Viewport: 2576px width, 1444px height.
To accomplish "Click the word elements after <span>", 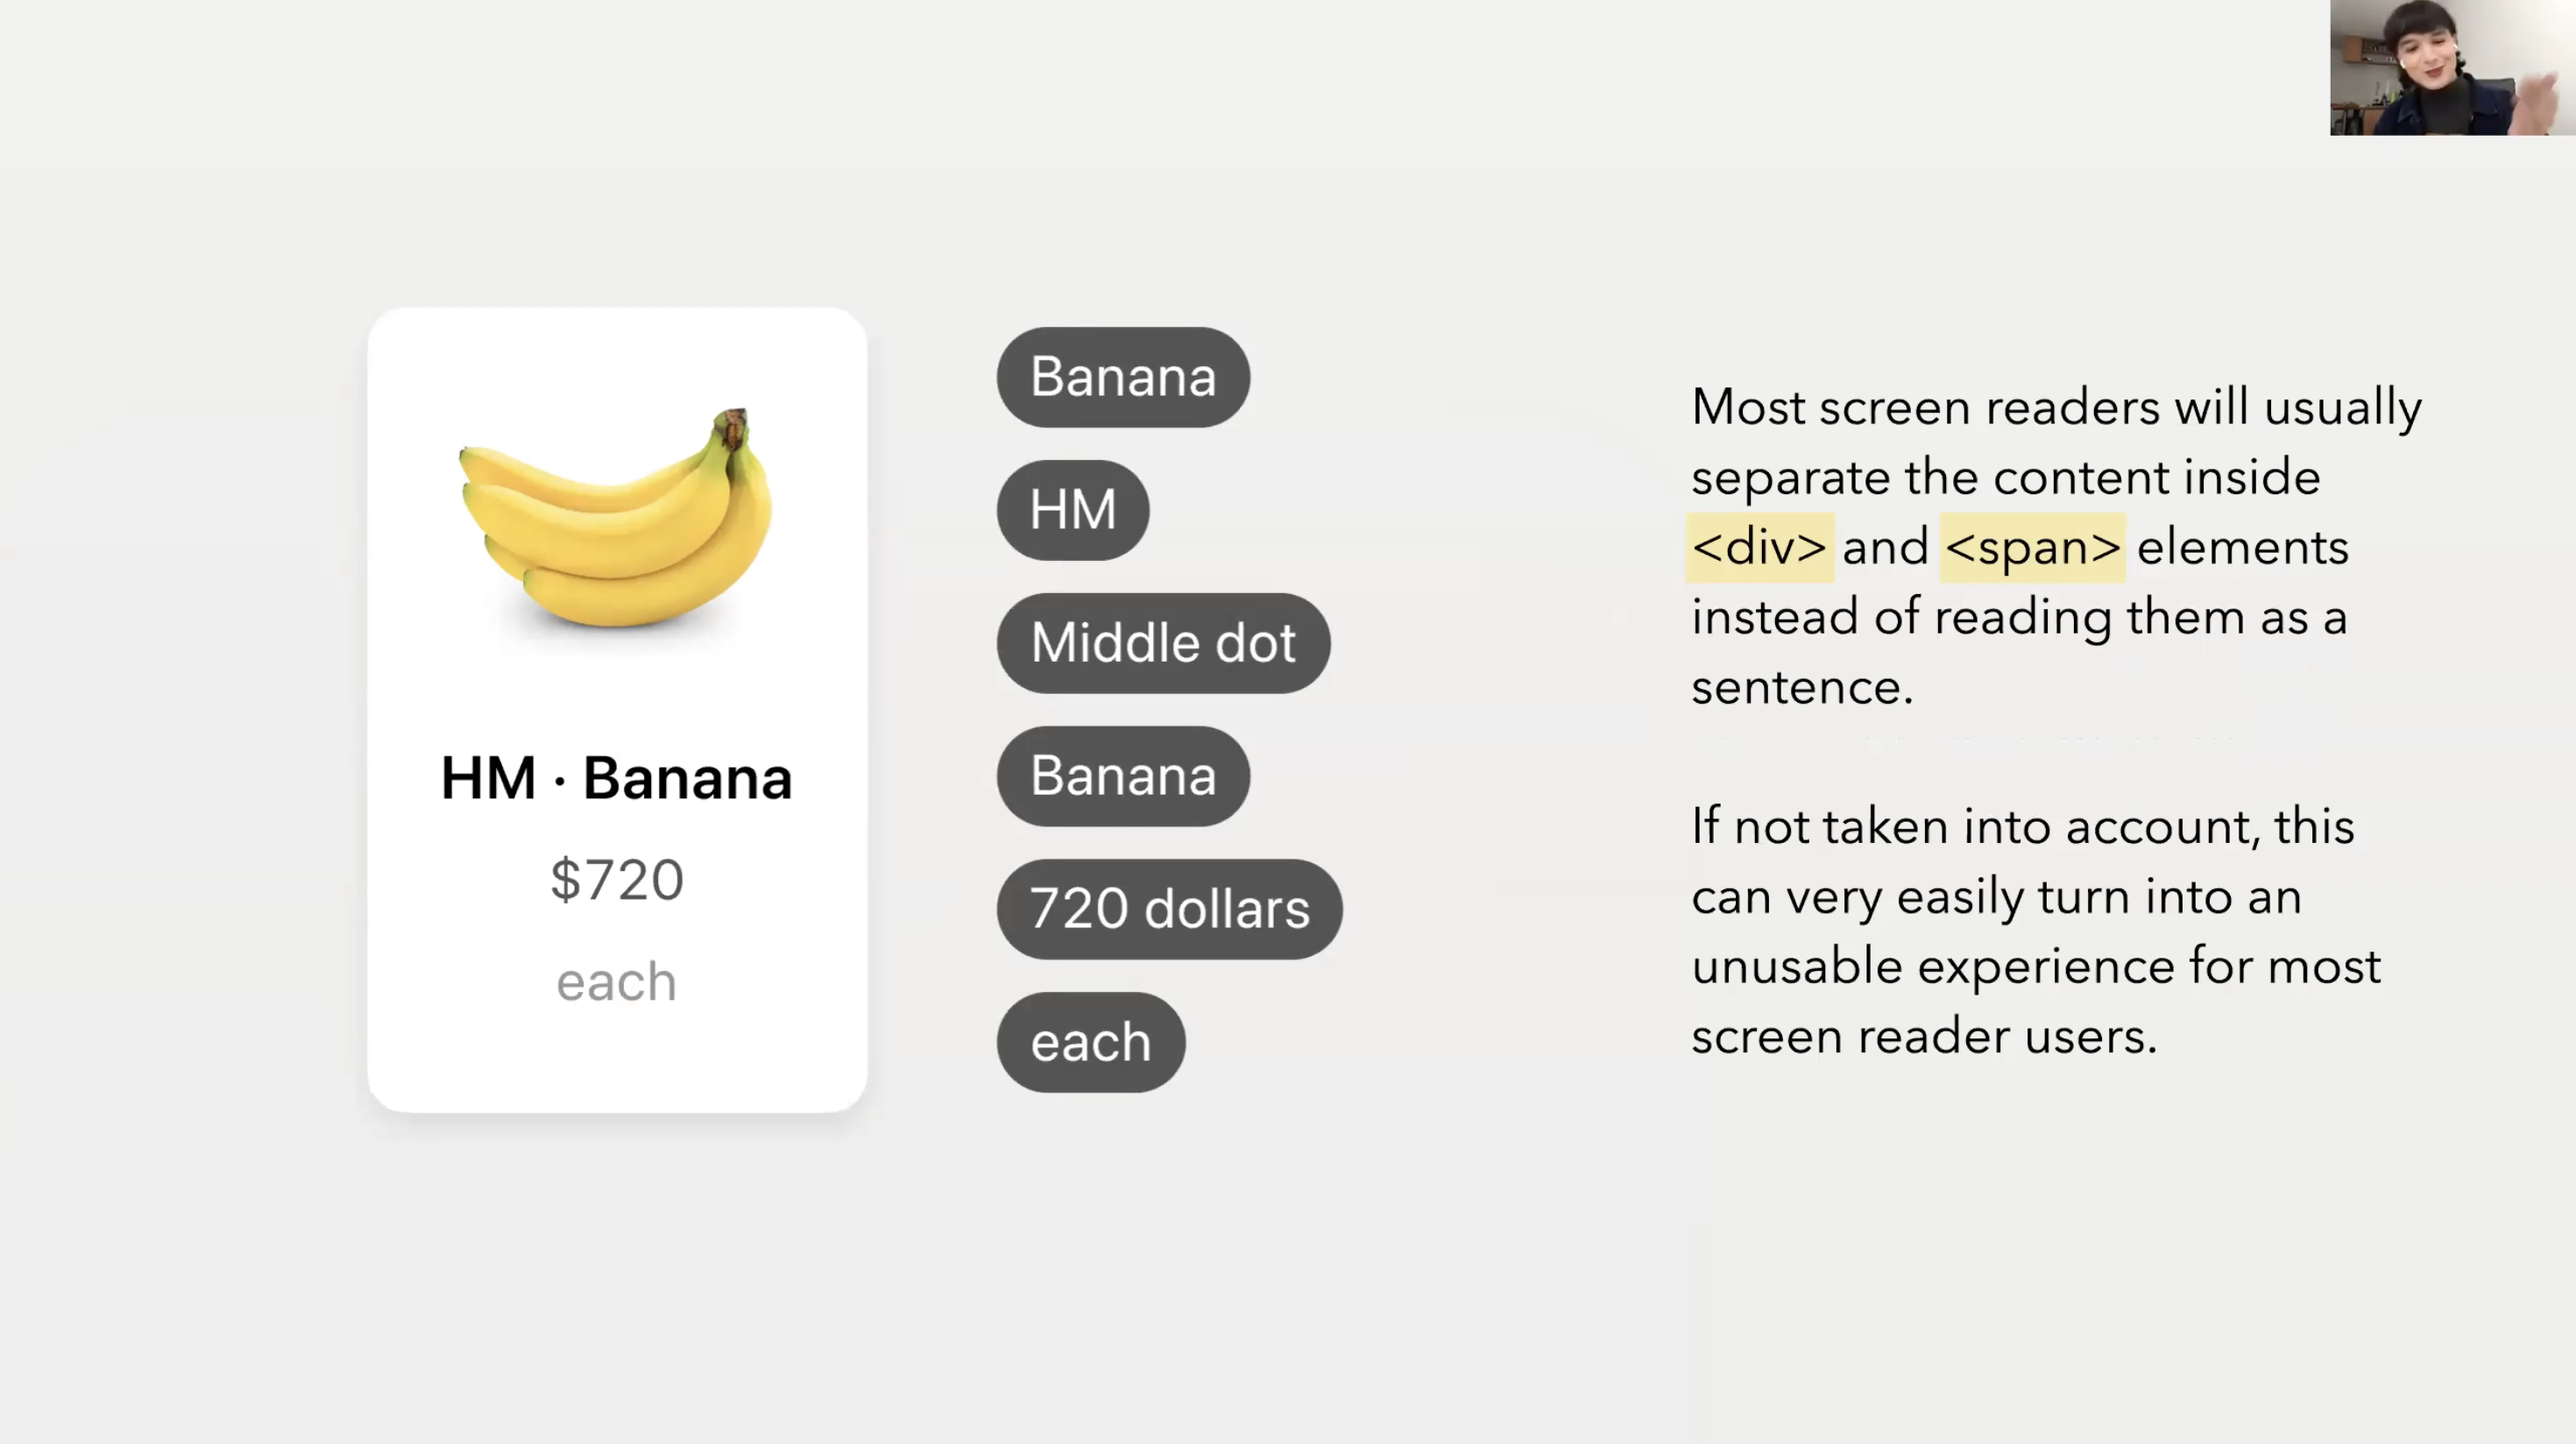I will click(x=2242, y=547).
